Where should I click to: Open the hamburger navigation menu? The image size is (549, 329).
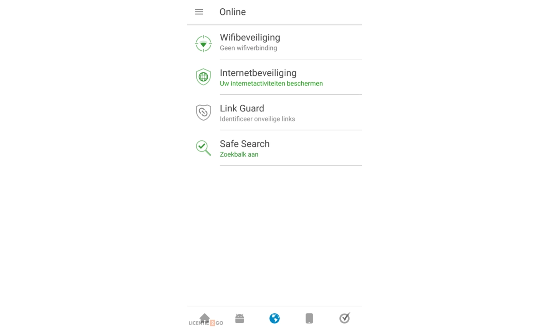tap(199, 12)
